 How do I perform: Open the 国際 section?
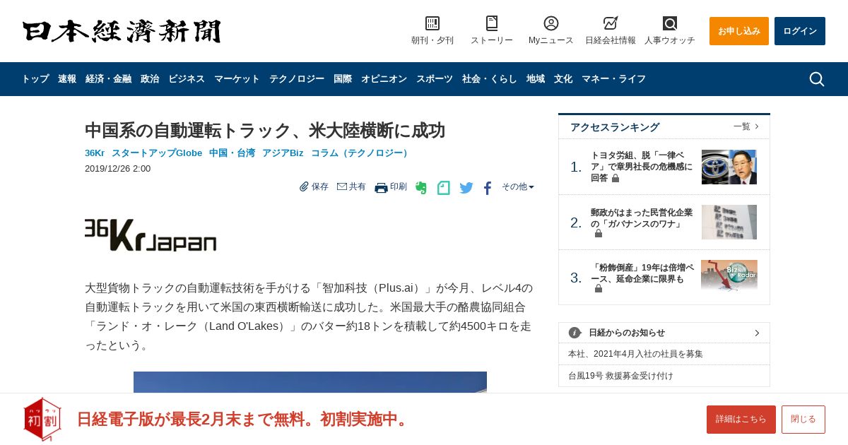343,79
